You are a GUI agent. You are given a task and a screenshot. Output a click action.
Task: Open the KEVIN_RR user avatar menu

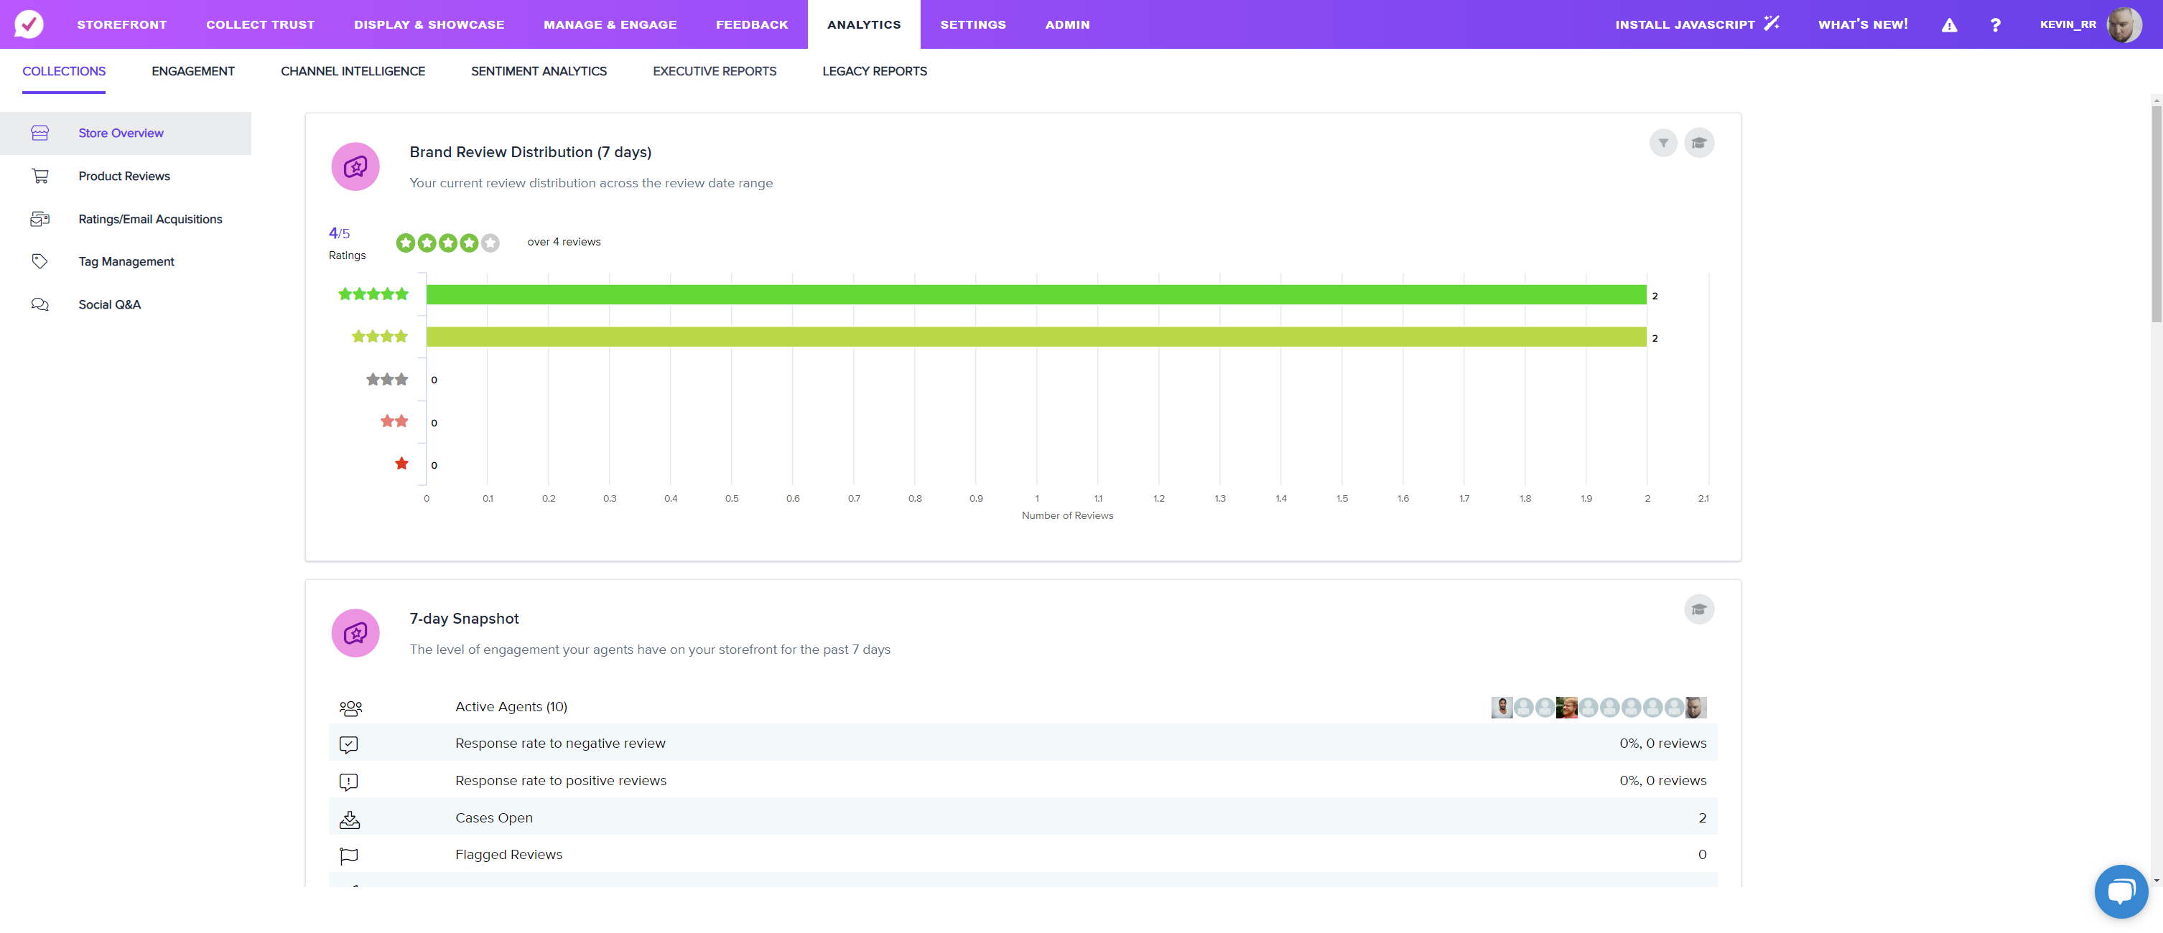point(2124,24)
